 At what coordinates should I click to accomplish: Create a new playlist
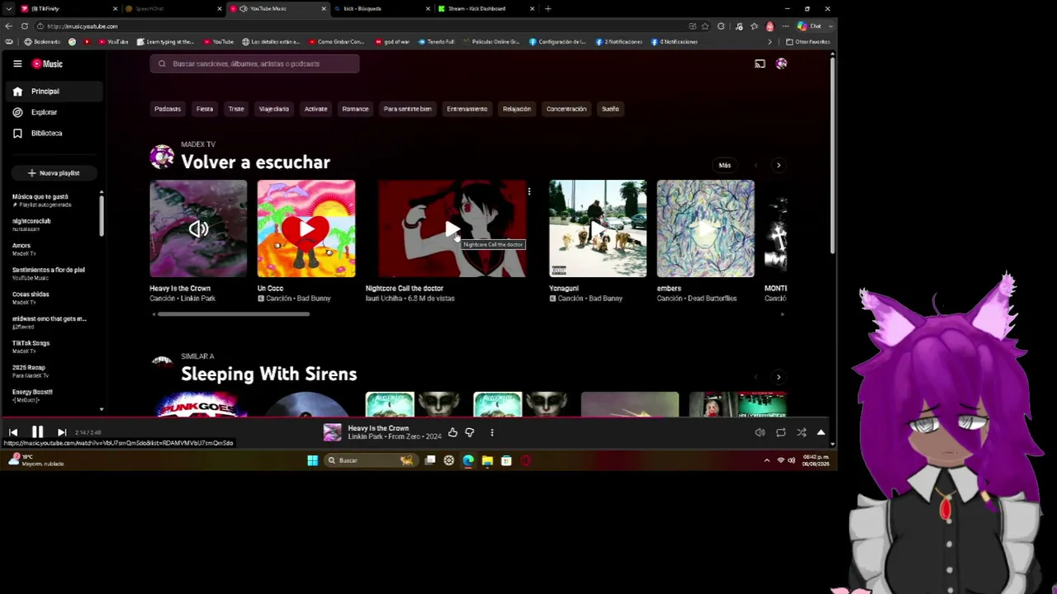55,173
